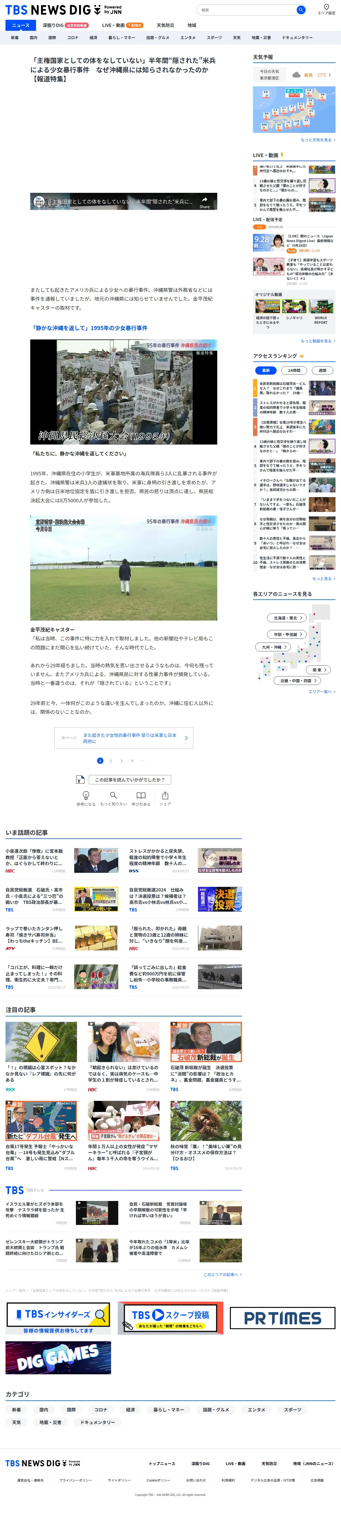The height and width of the screenshot is (1533, 341).
Task: Expand the 関東 area button
Action: pos(319,670)
